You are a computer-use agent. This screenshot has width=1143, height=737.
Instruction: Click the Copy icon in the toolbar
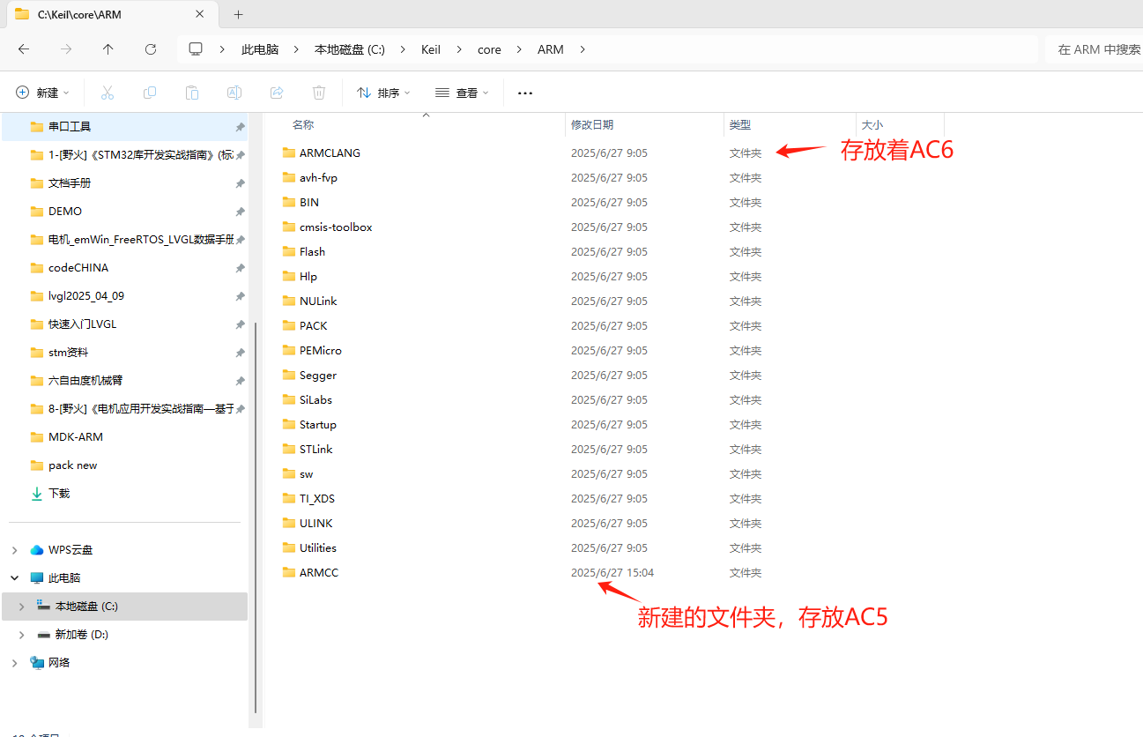click(x=150, y=92)
